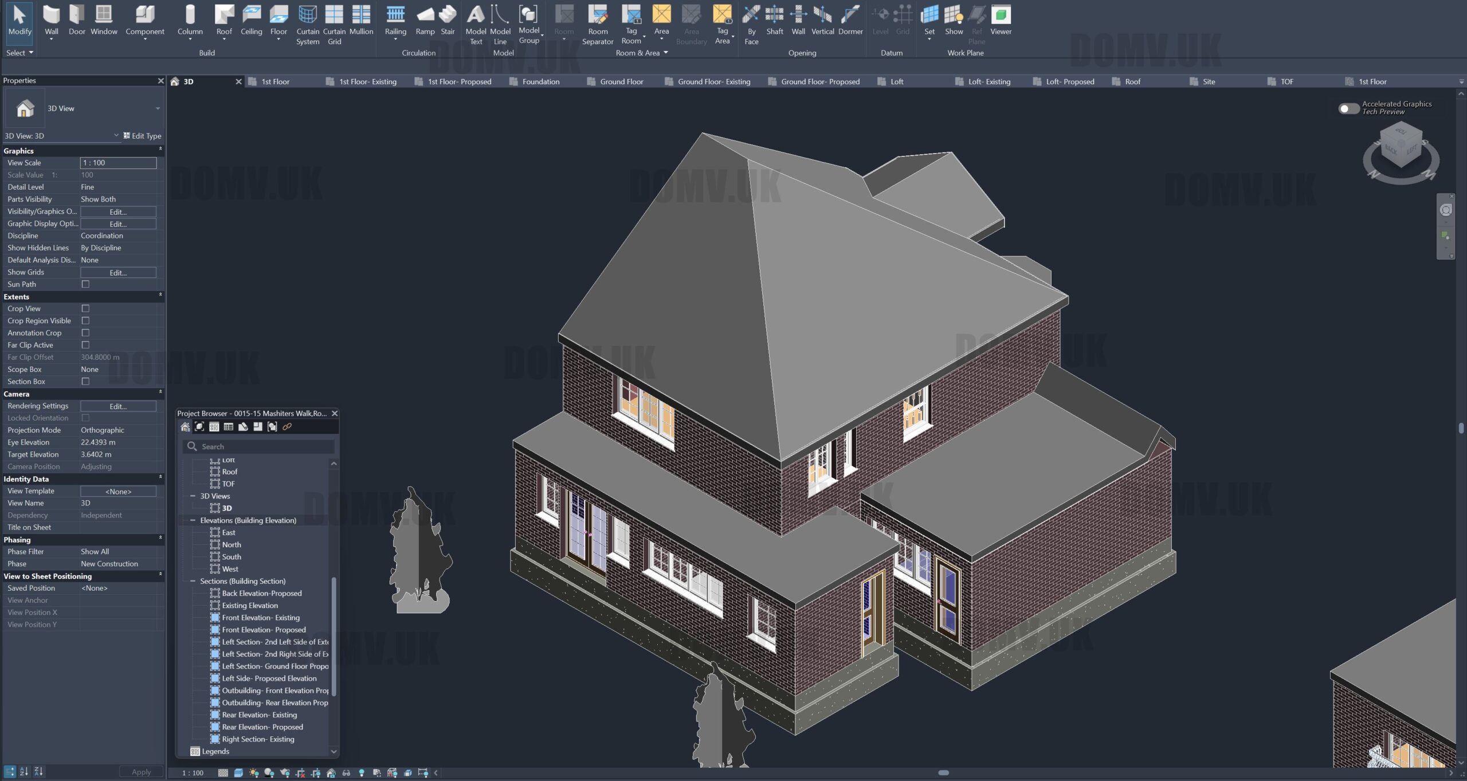Switch to the Ground Floor tab
1467x781 pixels.
coord(621,82)
